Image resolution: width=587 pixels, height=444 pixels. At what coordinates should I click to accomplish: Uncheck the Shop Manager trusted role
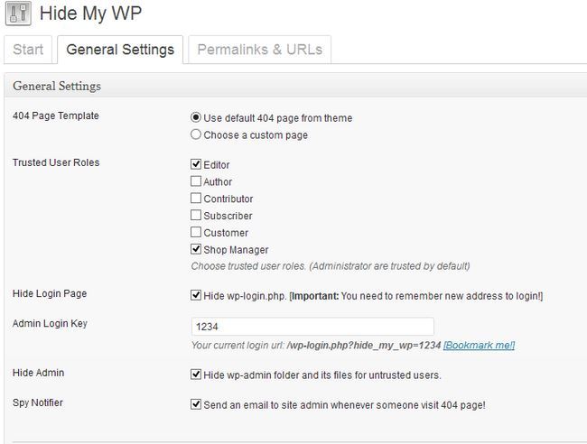click(x=196, y=249)
